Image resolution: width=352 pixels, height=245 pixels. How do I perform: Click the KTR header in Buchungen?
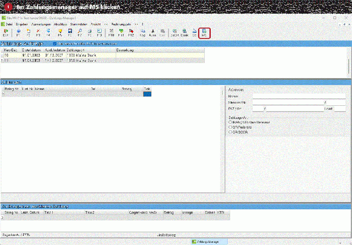point(224,212)
